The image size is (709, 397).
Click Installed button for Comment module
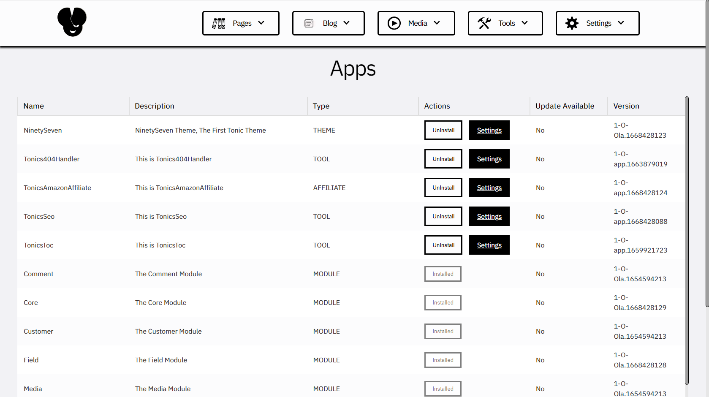[443, 274]
